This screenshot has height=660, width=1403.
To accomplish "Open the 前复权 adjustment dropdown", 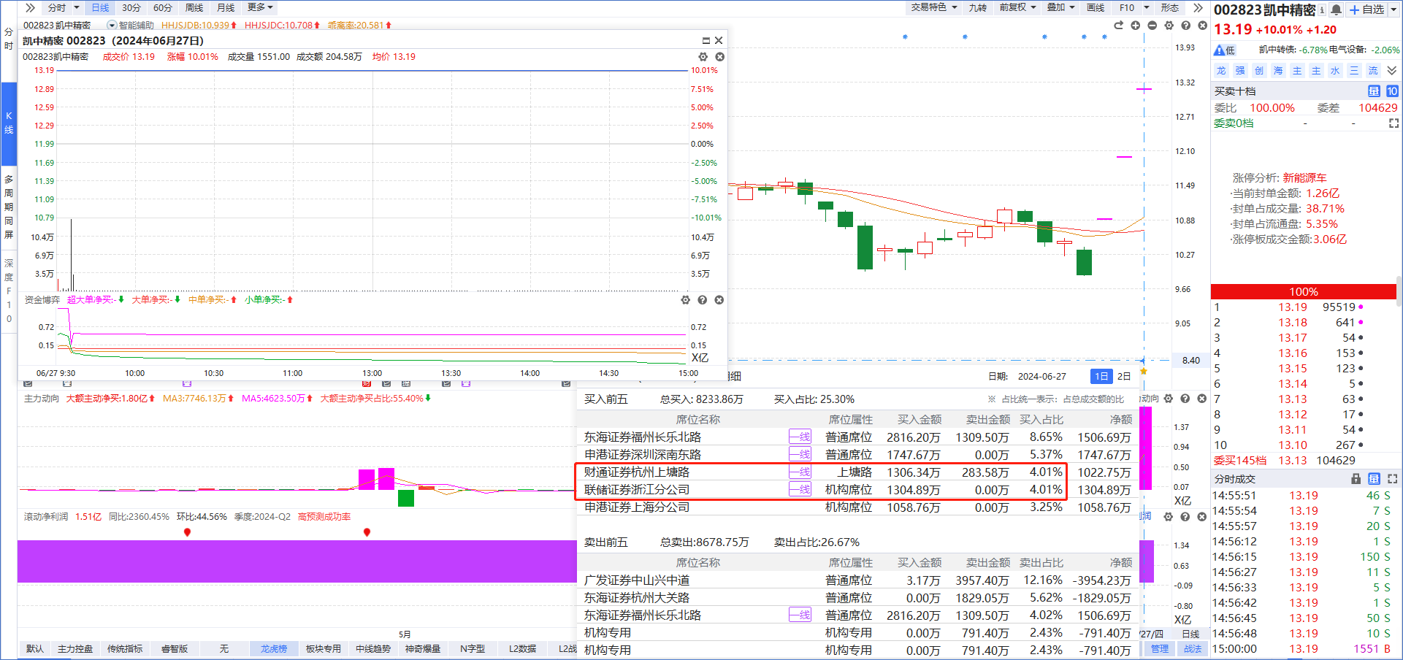I will click(1017, 7).
